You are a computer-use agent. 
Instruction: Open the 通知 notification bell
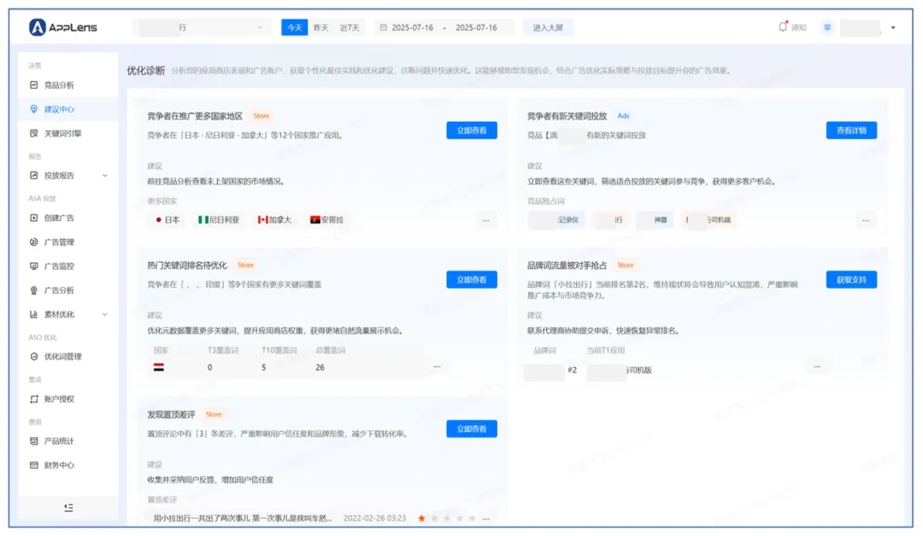(784, 26)
